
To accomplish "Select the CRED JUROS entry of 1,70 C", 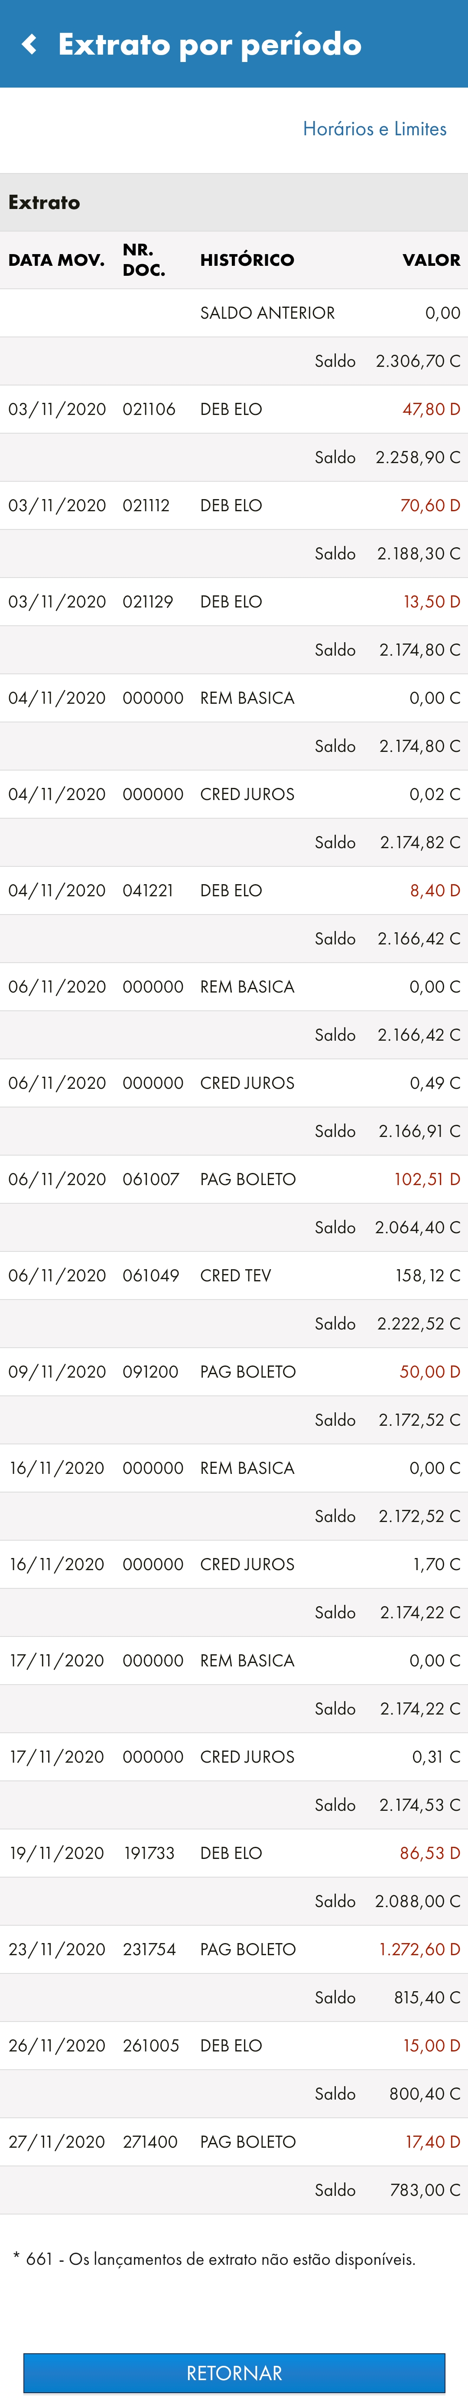I will coord(234,1563).
